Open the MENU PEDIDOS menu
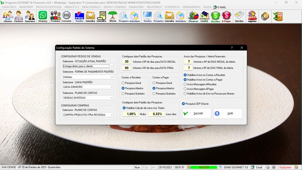 point(91,7)
